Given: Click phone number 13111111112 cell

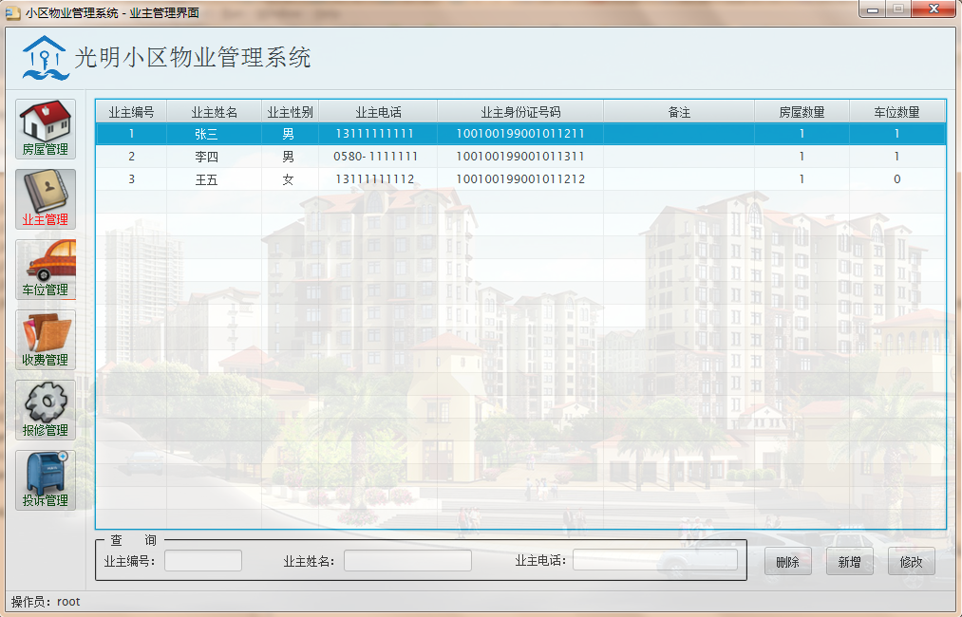Looking at the screenshot, I should point(378,179).
